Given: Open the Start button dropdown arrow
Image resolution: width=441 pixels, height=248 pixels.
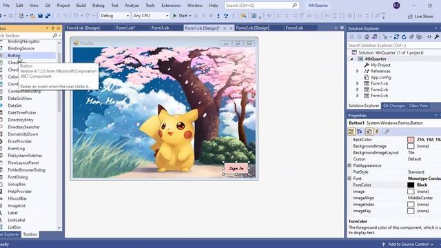Looking at the screenshot, I should [x=190, y=16].
